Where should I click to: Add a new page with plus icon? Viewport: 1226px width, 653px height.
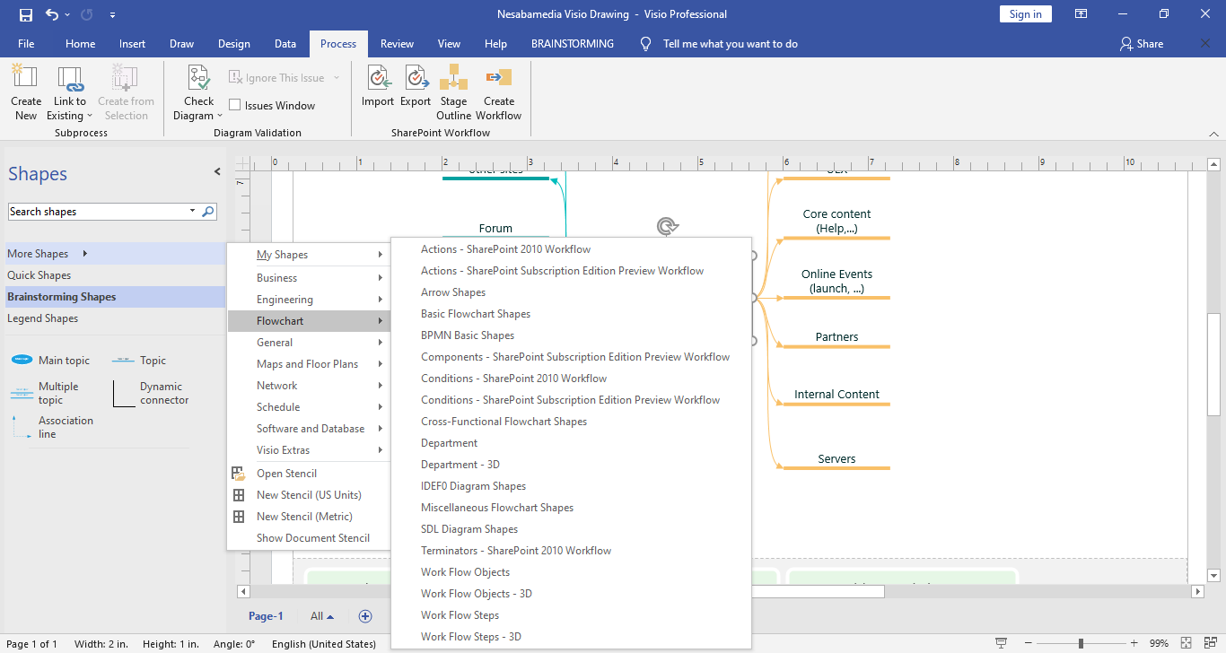[x=365, y=616]
